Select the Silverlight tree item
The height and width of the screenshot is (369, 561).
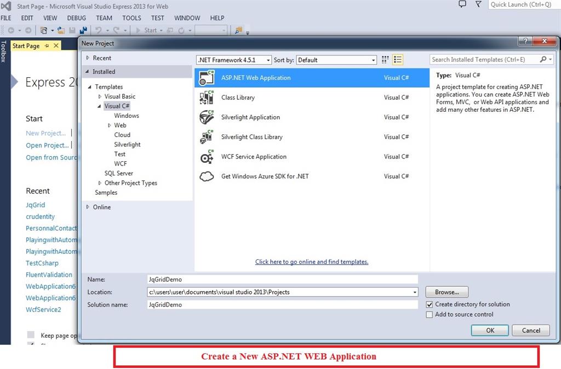pos(127,144)
